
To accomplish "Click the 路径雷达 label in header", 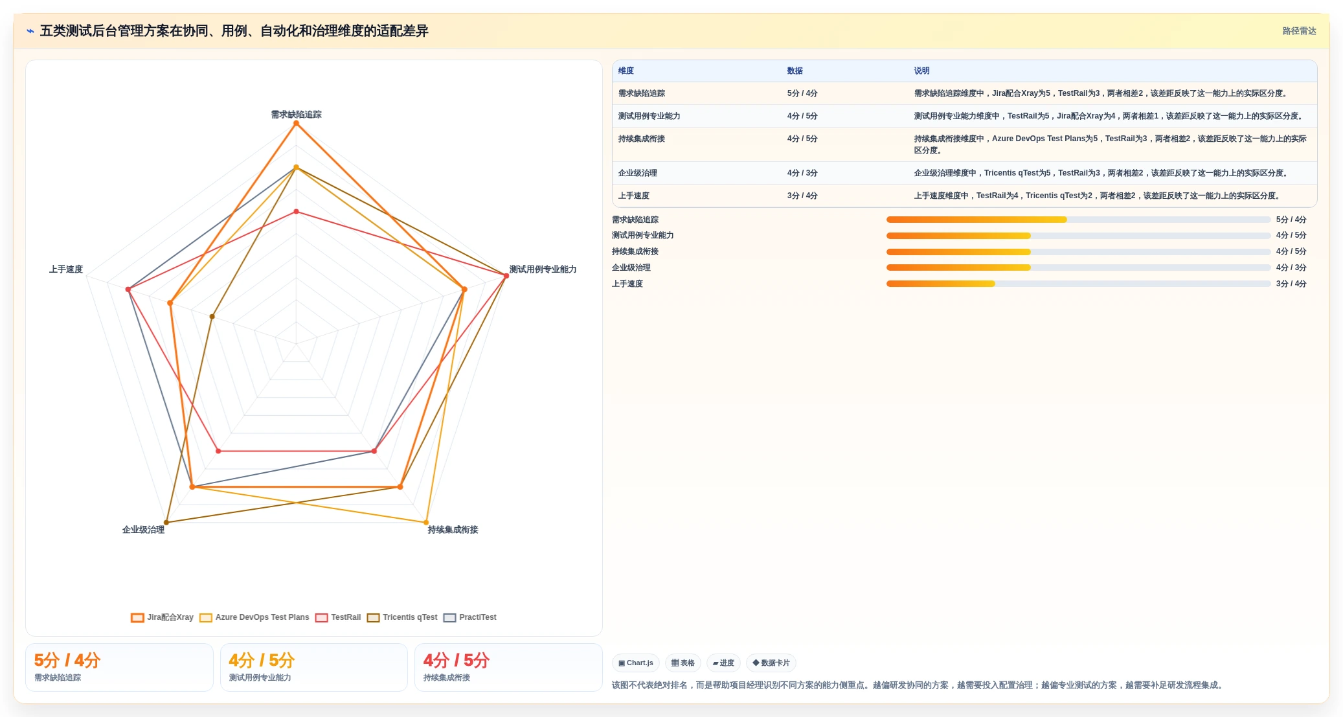I will tap(1299, 31).
